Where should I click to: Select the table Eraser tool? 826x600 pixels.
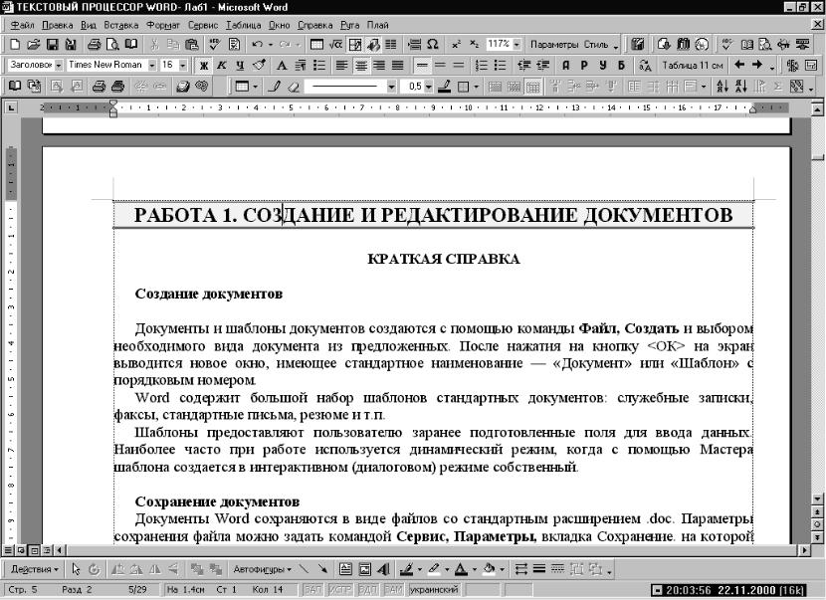294,86
